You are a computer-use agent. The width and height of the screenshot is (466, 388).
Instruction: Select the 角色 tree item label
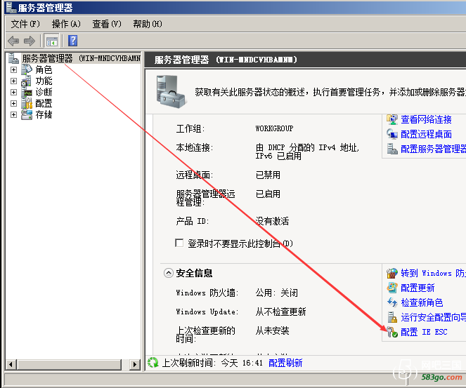click(x=44, y=69)
